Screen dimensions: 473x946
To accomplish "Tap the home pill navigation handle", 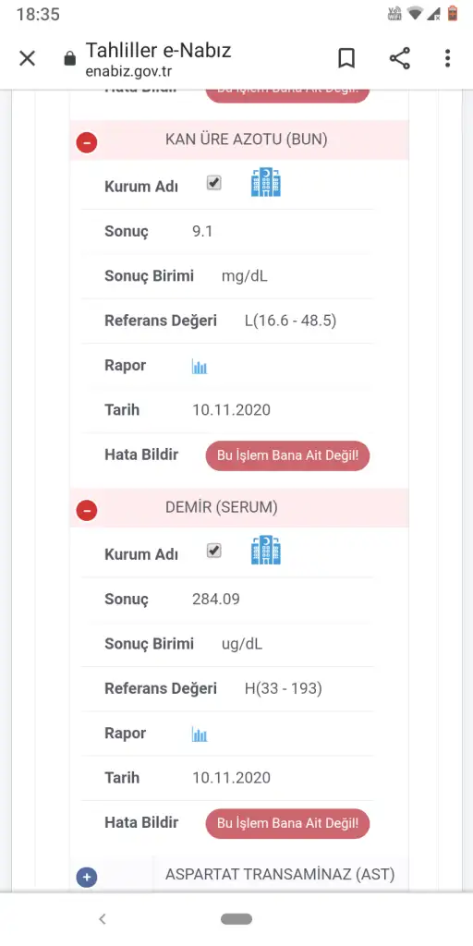I will 236,919.
